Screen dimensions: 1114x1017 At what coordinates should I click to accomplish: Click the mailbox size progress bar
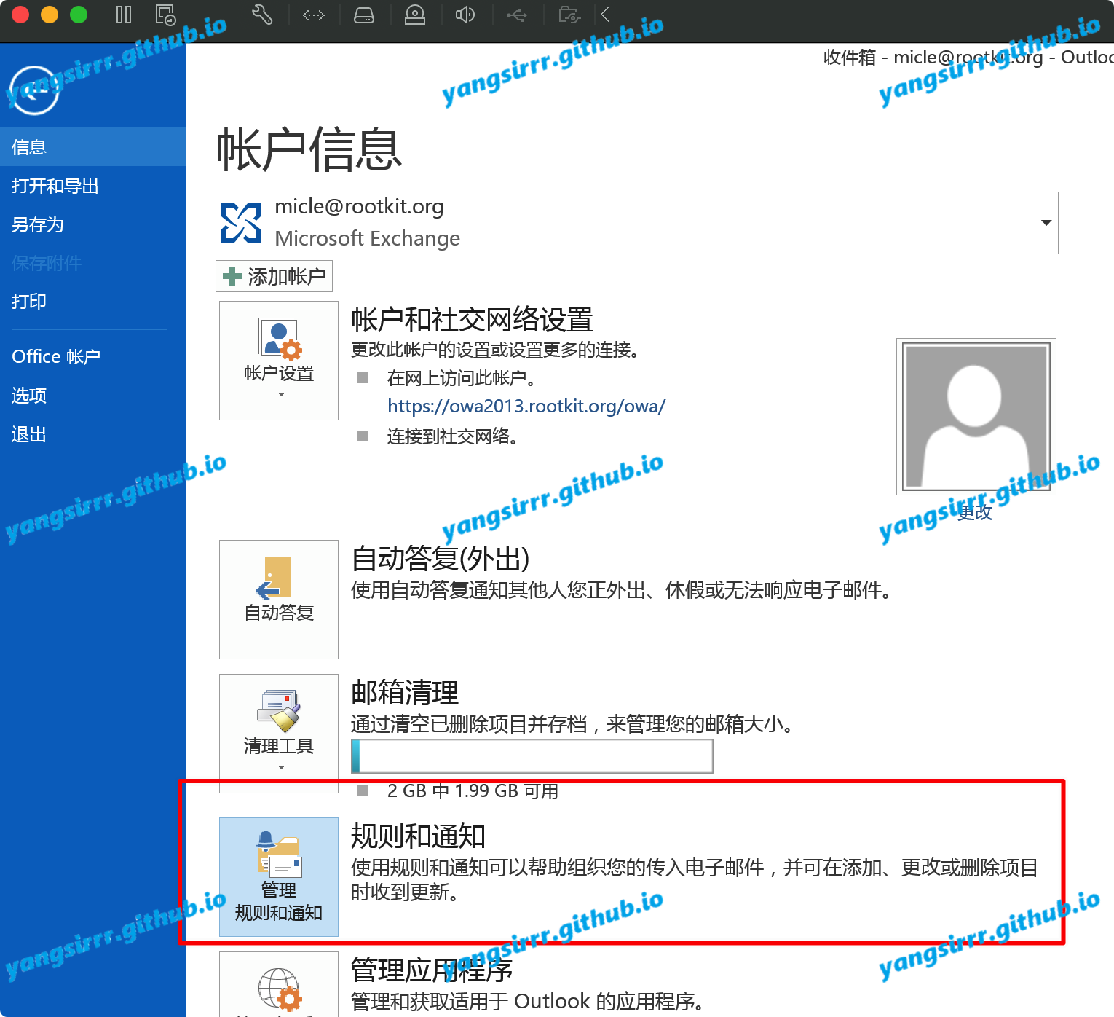click(x=532, y=756)
